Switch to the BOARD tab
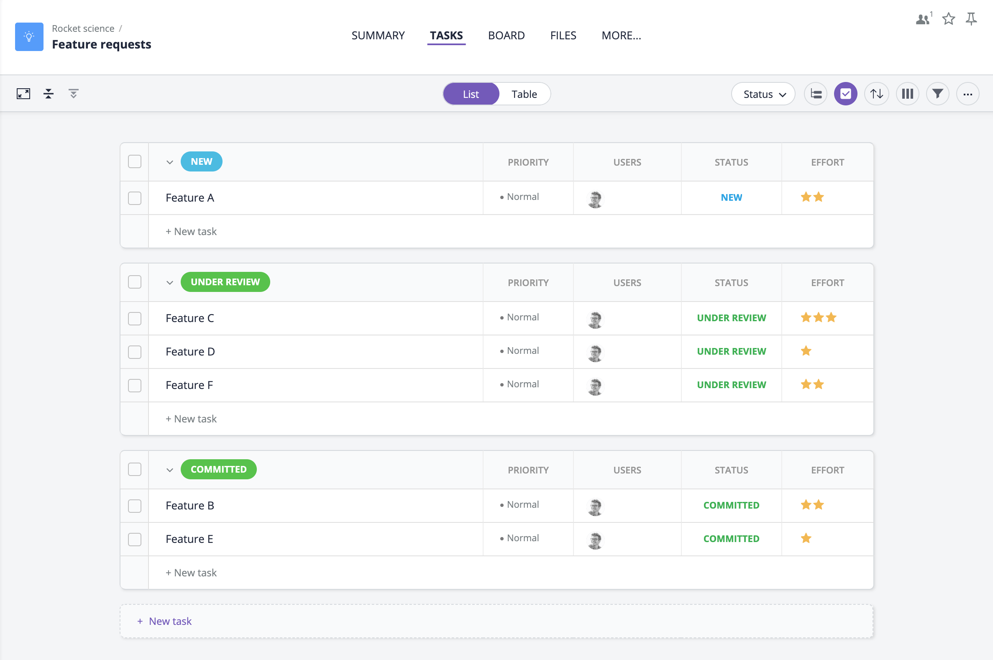The width and height of the screenshot is (993, 660). coord(506,35)
